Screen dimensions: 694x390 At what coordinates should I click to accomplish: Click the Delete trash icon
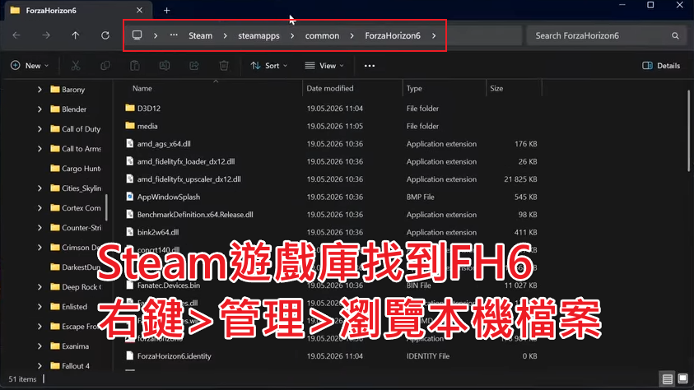click(x=224, y=66)
